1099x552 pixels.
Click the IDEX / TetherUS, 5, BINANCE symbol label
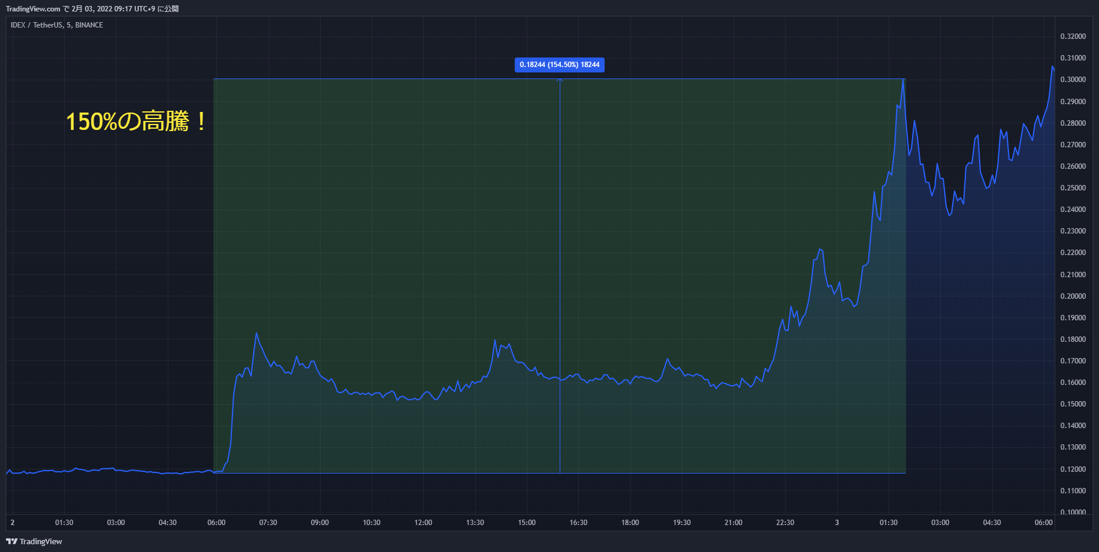pyautogui.click(x=57, y=25)
